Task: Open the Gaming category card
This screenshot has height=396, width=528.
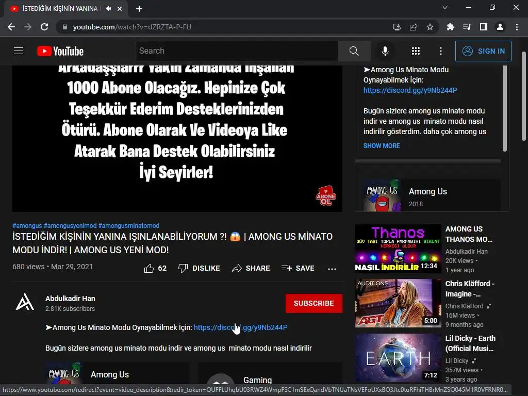Action: (x=269, y=373)
